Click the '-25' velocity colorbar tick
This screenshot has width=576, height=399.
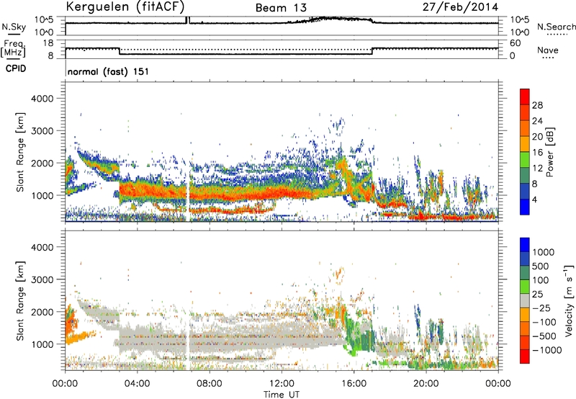(541, 308)
